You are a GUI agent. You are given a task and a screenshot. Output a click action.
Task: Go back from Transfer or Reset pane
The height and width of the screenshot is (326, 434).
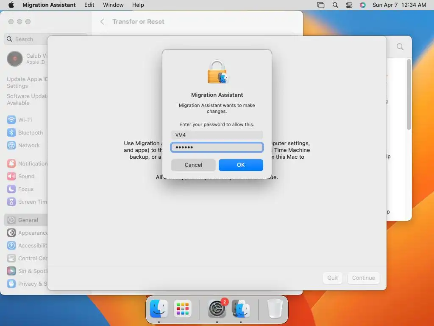(102, 22)
